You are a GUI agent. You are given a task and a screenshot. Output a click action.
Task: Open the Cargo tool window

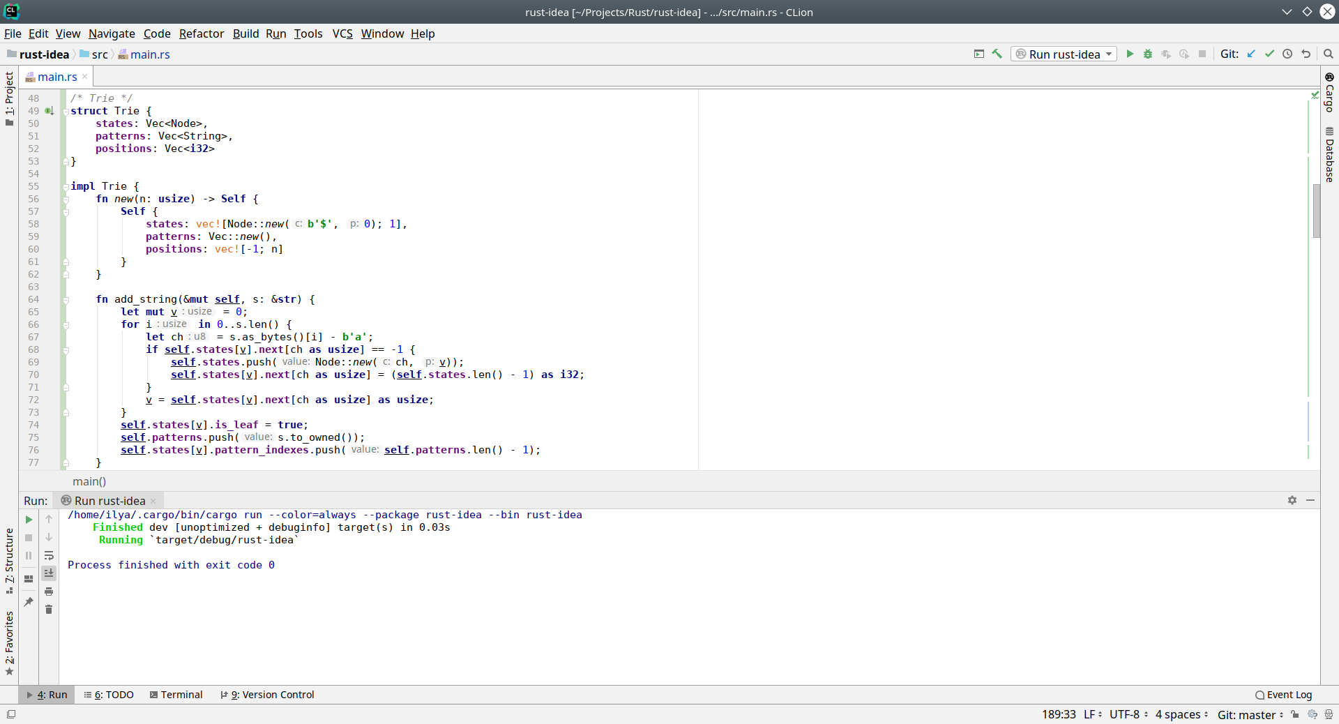click(x=1329, y=92)
